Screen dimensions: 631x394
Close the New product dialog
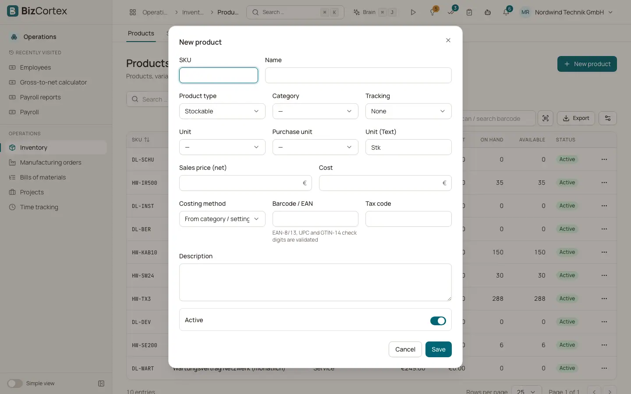[x=448, y=40]
